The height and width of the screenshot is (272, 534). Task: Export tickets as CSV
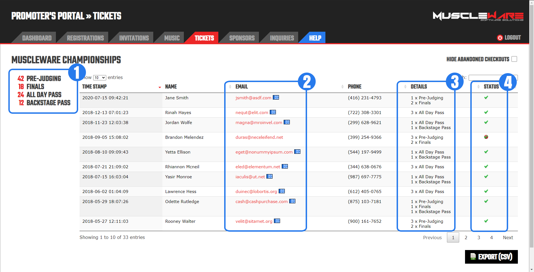(x=491, y=257)
